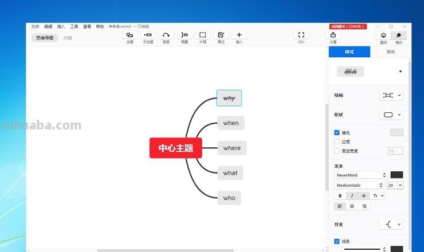
Task: Select the 'when' topic node
Action: 231,123
